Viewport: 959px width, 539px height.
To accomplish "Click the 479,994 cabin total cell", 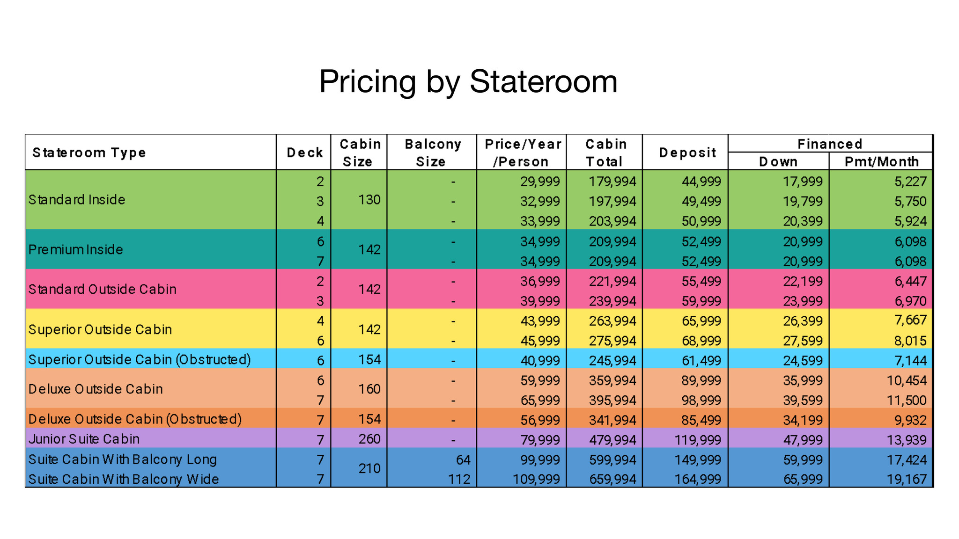I will 612,440.
